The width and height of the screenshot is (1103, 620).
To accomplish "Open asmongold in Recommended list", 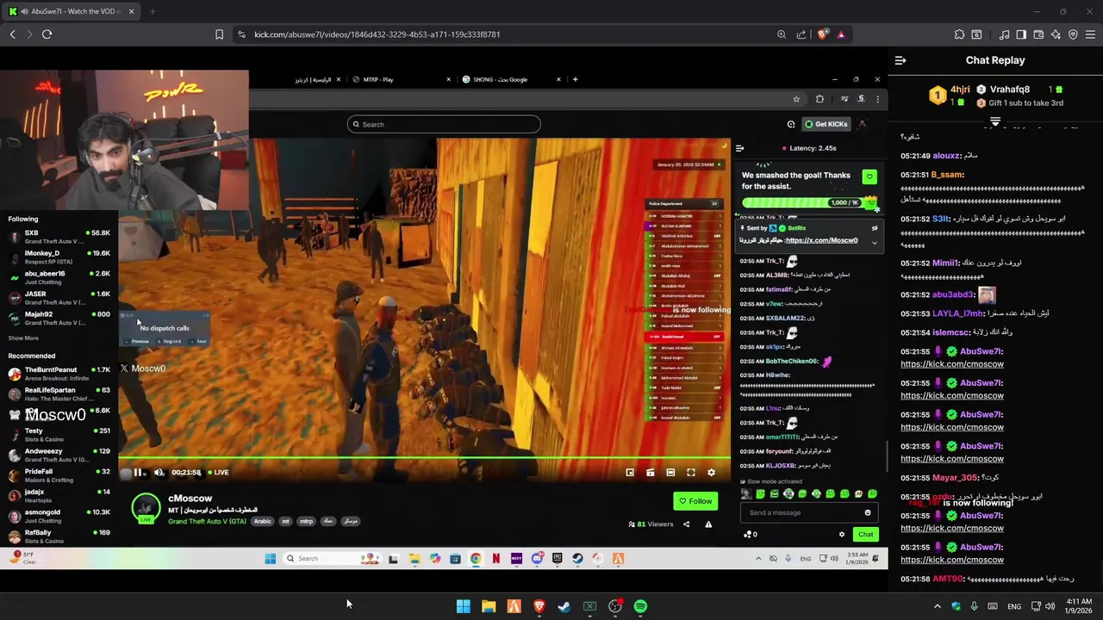I will click(x=59, y=516).
